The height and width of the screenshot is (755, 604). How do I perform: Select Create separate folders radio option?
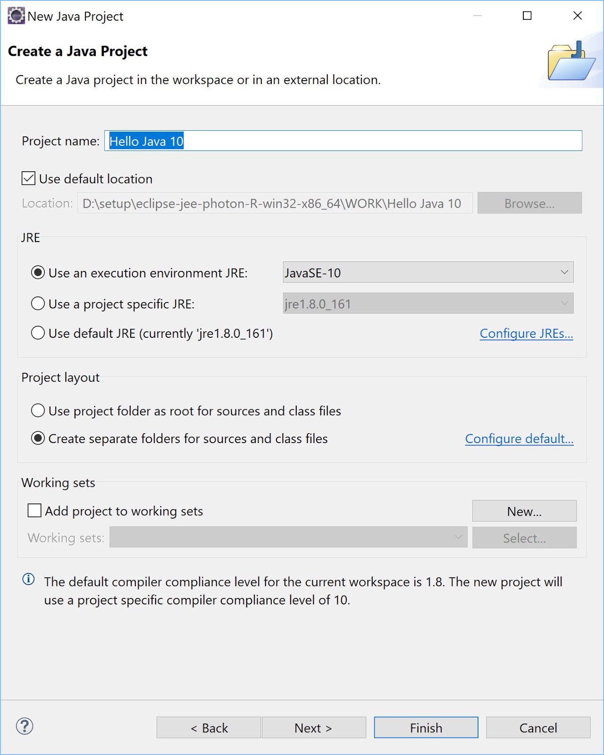coord(38,438)
